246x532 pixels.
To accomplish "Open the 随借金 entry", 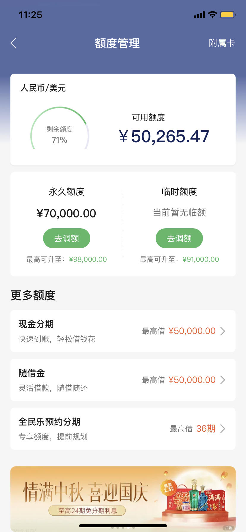I will [x=123, y=380].
